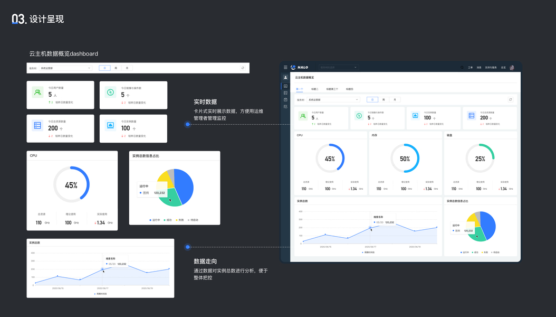Select 日 in the HALO date range toggle
The image size is (556, 317).
pyautogui.click(x=372, y=100)
